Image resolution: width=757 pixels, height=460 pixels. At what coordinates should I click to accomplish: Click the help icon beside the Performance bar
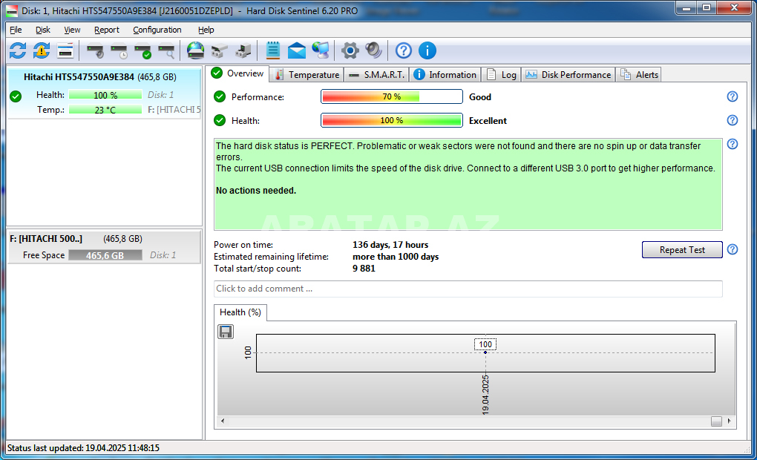pos(733,96)
